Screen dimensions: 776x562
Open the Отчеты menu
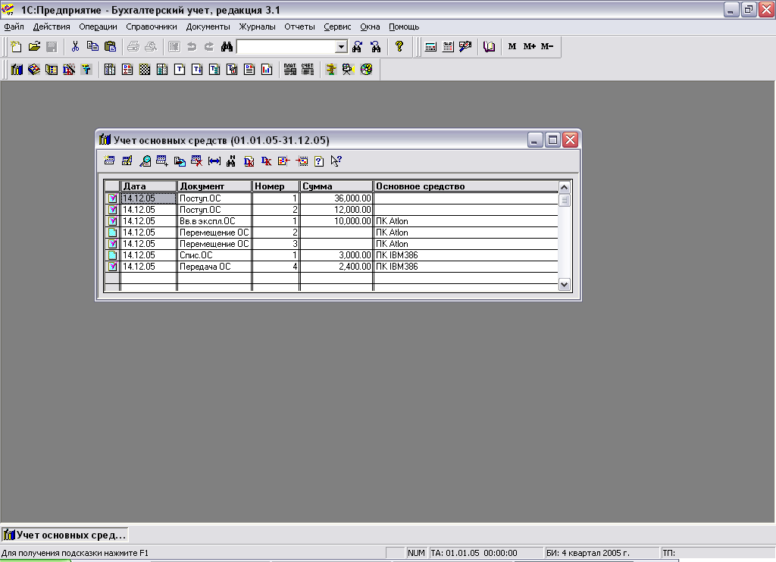click(x=299, y=27)
